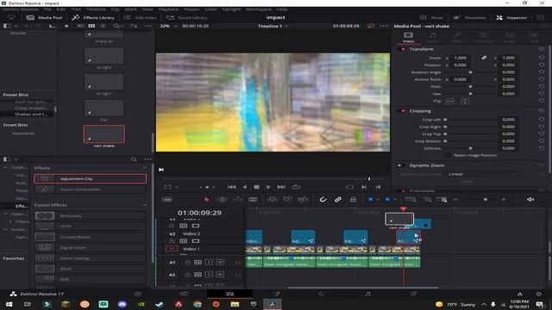Open the Mixer panel button
Viewport: 552px width, 310px height.
coord(431,17)
